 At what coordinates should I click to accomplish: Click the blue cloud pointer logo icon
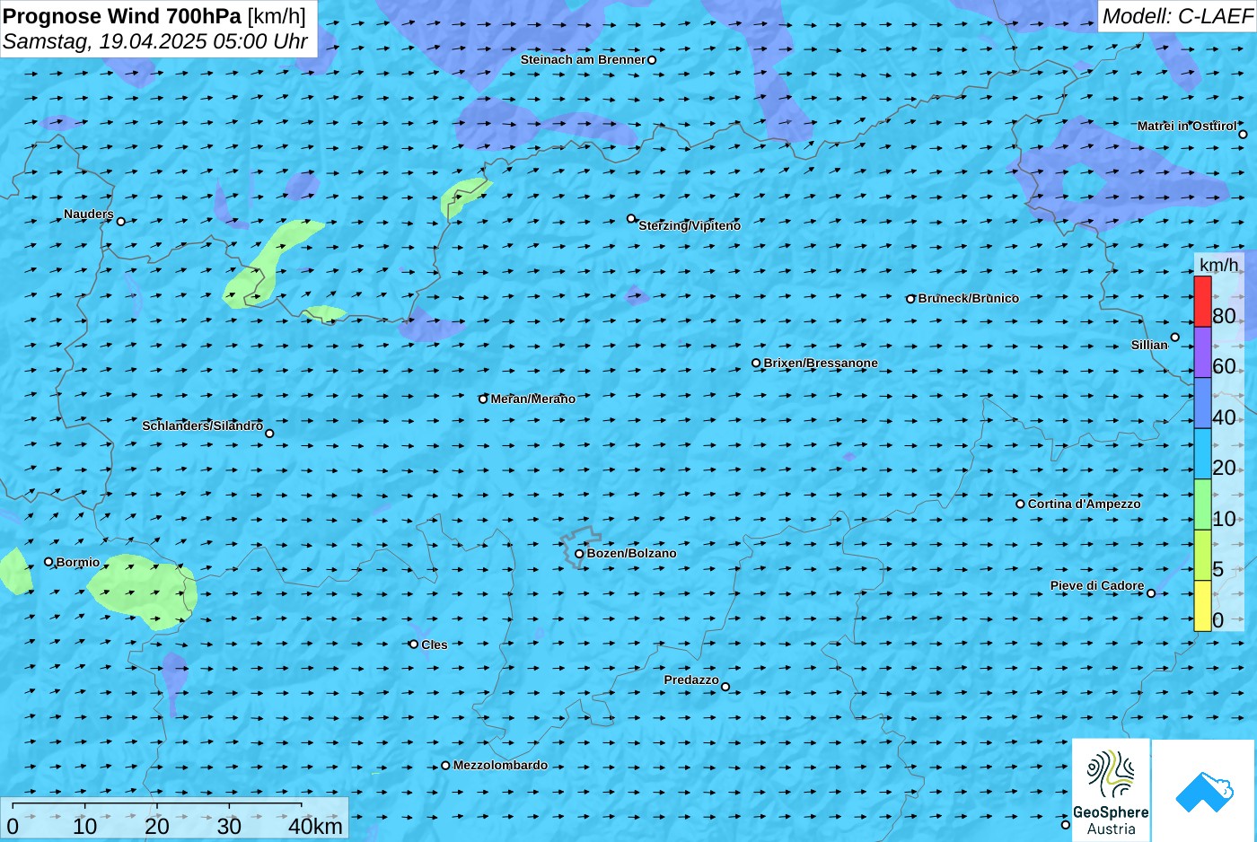1204,791
